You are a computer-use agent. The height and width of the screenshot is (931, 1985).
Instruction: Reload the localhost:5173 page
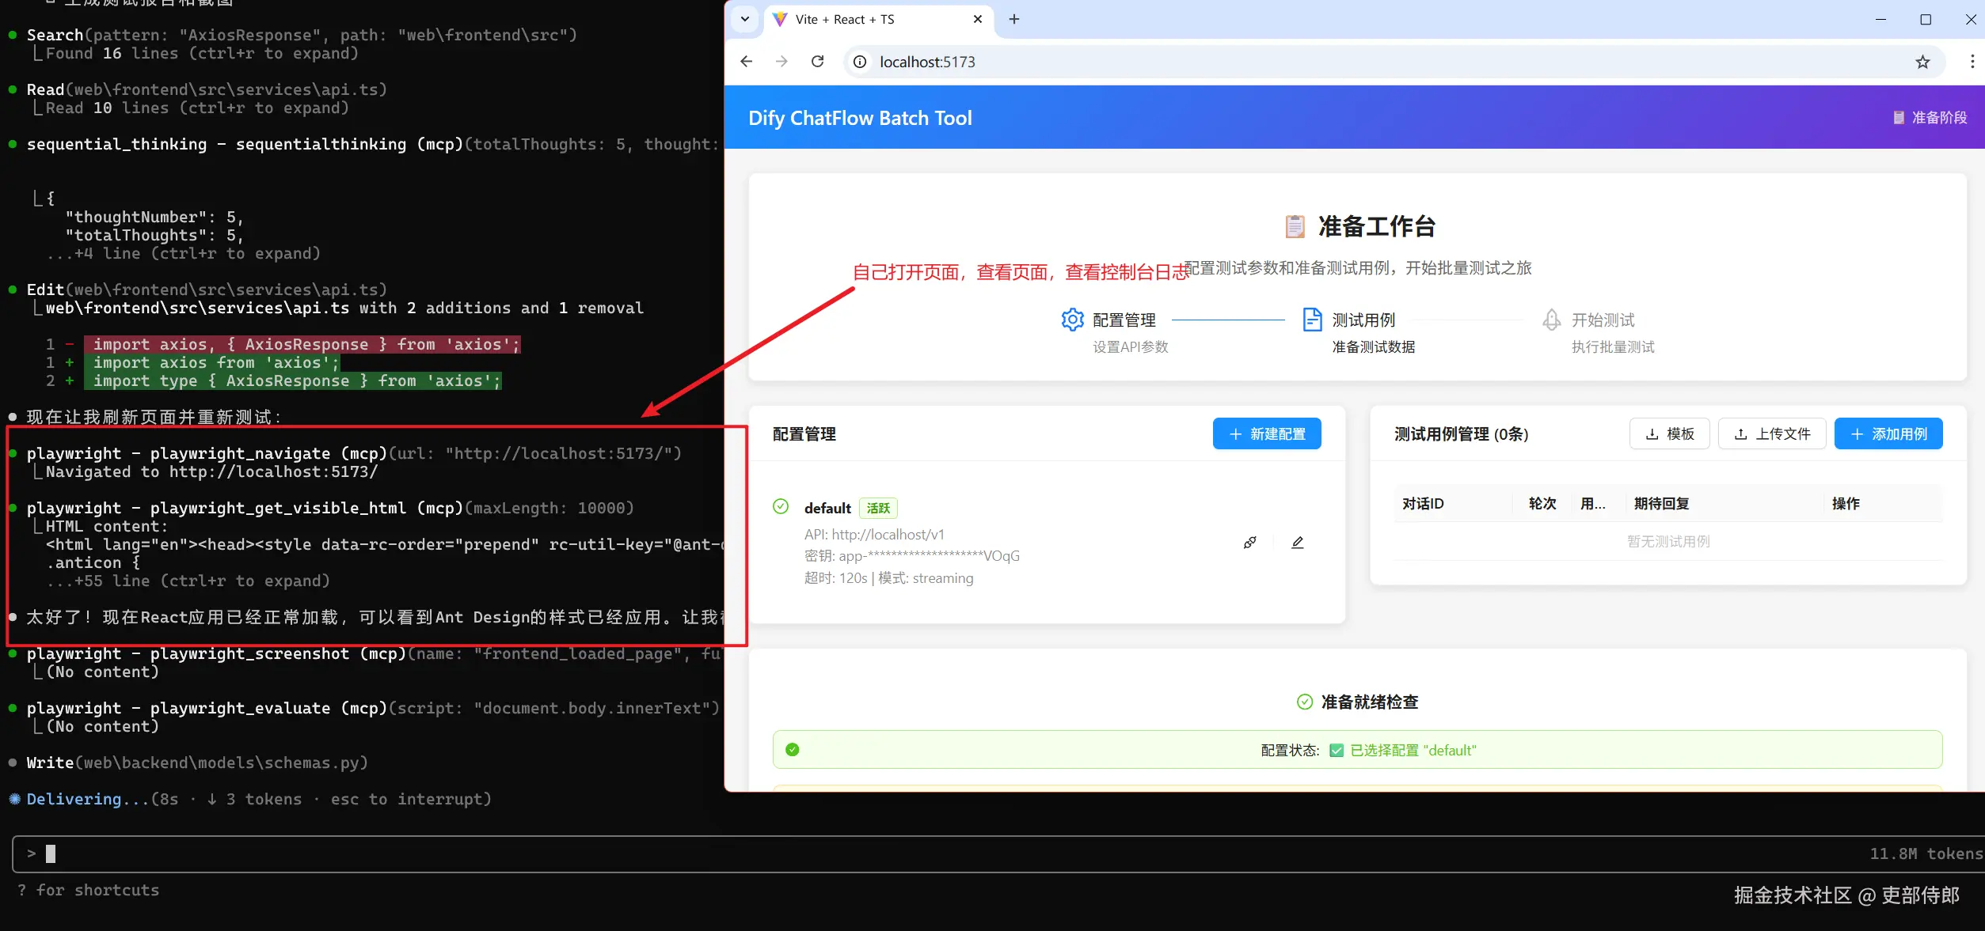pos(817,61)
